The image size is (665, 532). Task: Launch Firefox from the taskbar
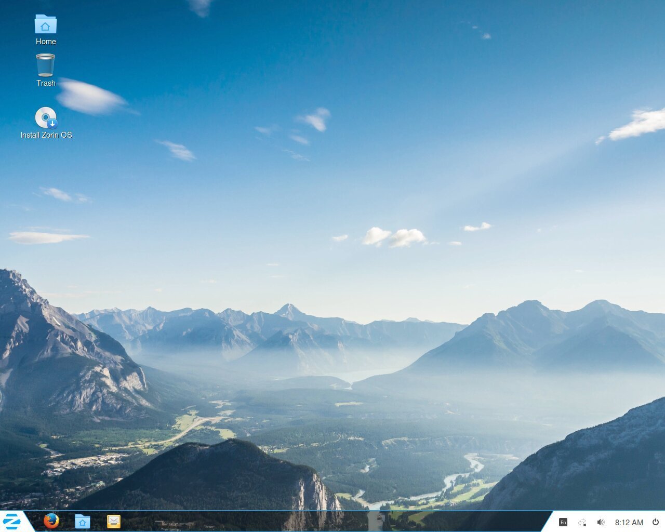pyautogui.click(x=51, y=521)
